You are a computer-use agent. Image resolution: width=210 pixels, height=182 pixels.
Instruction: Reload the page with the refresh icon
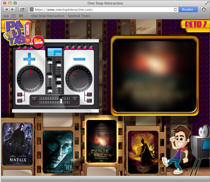[x=176, y=9]
